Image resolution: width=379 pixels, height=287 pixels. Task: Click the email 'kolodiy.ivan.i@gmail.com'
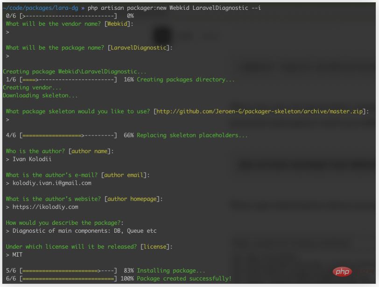(52, 183)
